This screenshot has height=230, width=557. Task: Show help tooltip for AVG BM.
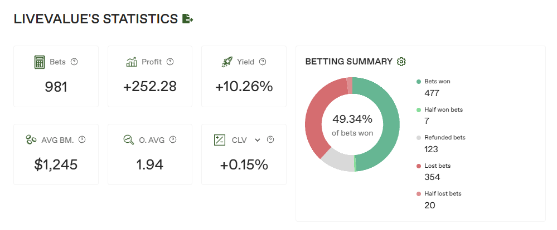82,140
